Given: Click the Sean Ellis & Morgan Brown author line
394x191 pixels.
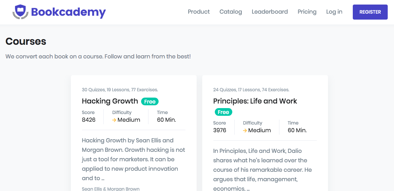Looking at the screenshot, I should [x=111, y=189].
